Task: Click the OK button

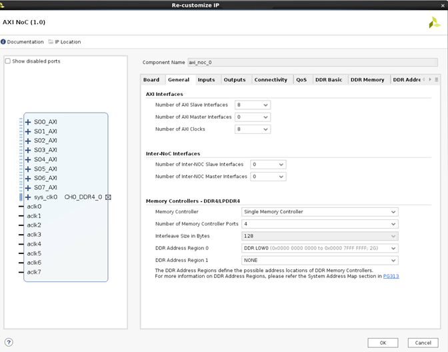Action: [x=383, y=343]
